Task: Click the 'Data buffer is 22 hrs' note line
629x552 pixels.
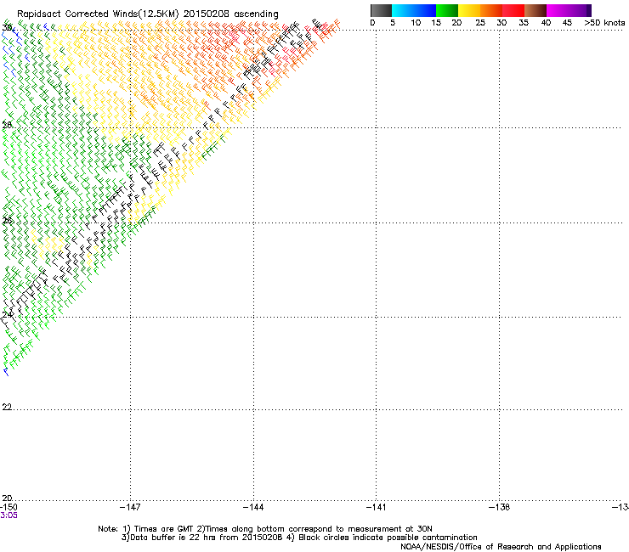Action: coord(299,538)
